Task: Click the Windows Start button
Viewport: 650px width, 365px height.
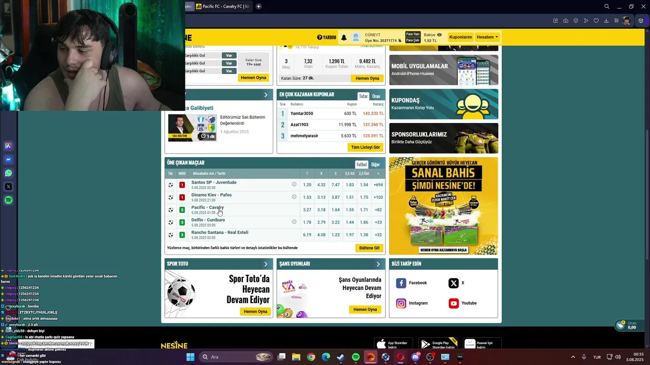Action: coord(190,357)
